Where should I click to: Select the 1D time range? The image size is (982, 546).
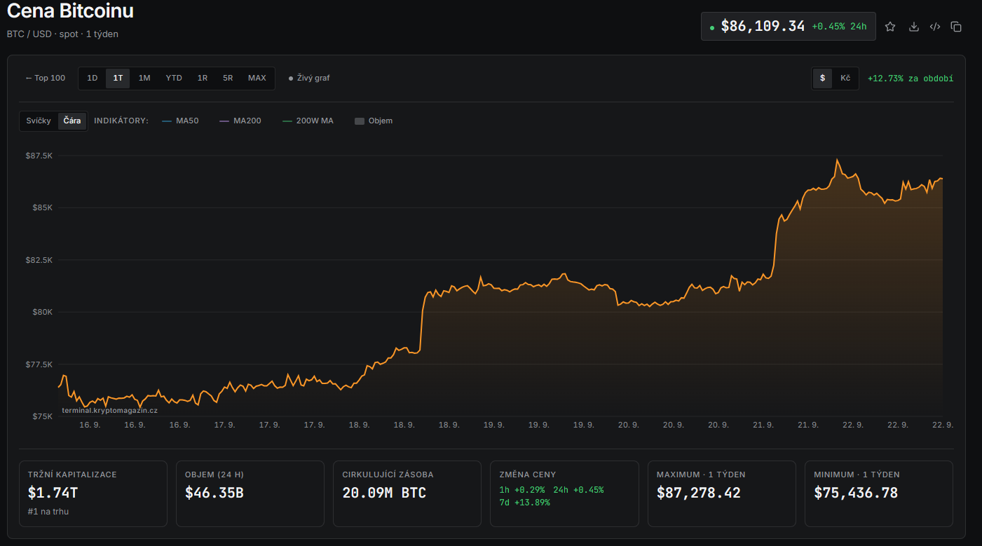[x=93, y=78]
